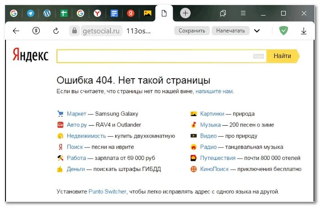Click the padlock site security icon
Screen dimensions: 320x207
click(x=75, y=31)
